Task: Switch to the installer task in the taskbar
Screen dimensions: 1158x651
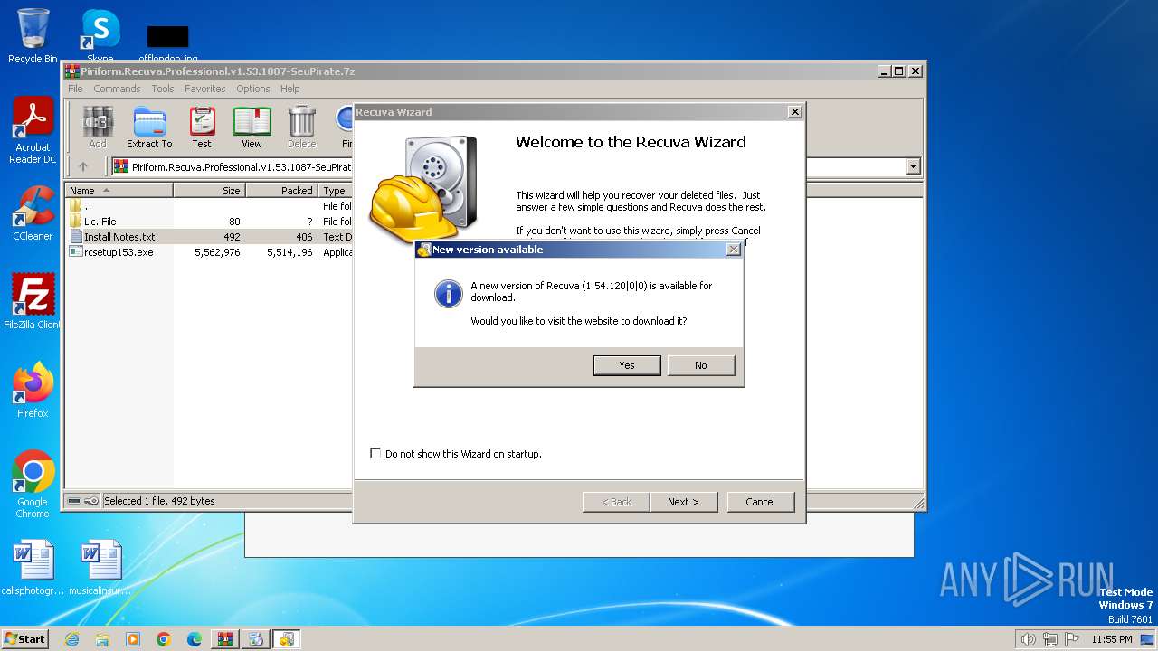Action: click(256, 639)
